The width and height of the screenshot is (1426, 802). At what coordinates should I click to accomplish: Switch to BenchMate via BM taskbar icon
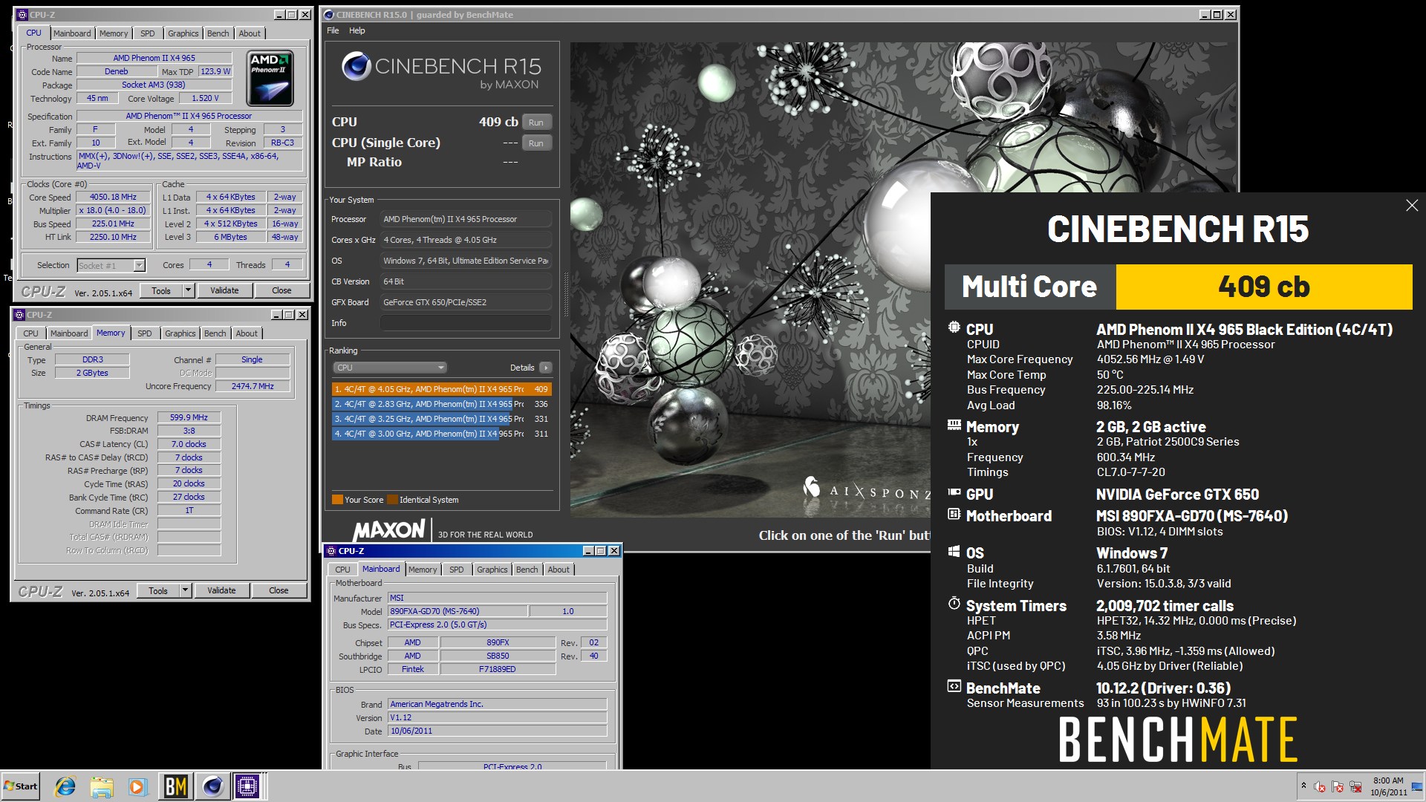pyautogui.click(x=175, y=786)
